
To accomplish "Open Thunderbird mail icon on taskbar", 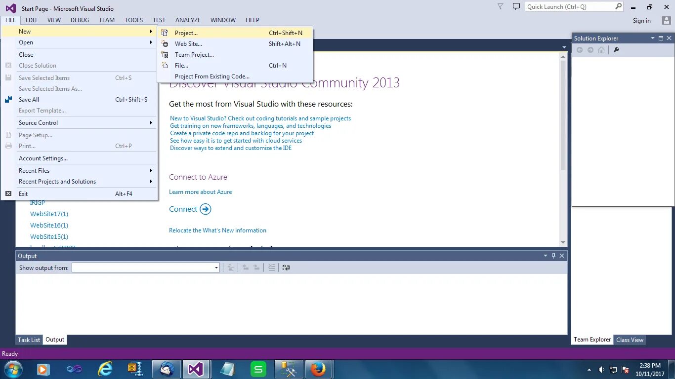I will [166, 369].
